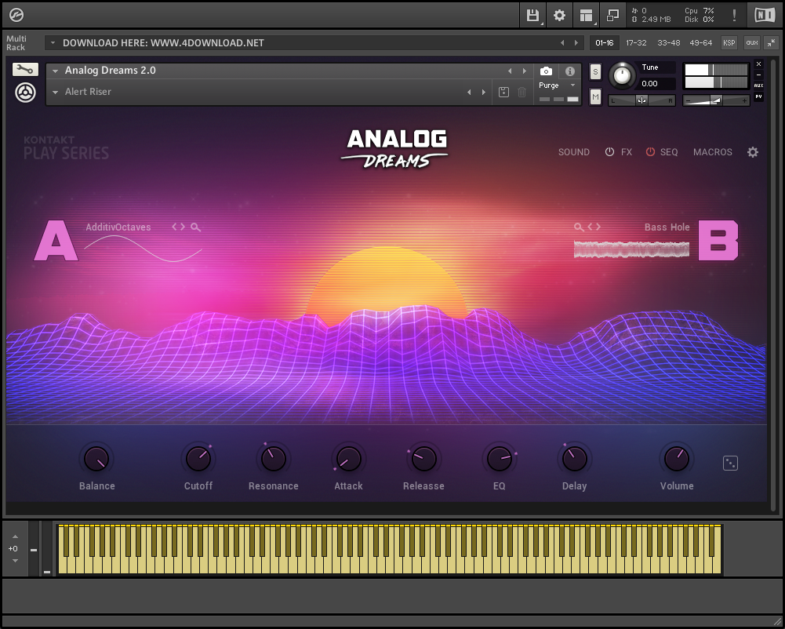Go to previous snapshot Alert Riser
The image size is (785, 629).
click(469, 92)
